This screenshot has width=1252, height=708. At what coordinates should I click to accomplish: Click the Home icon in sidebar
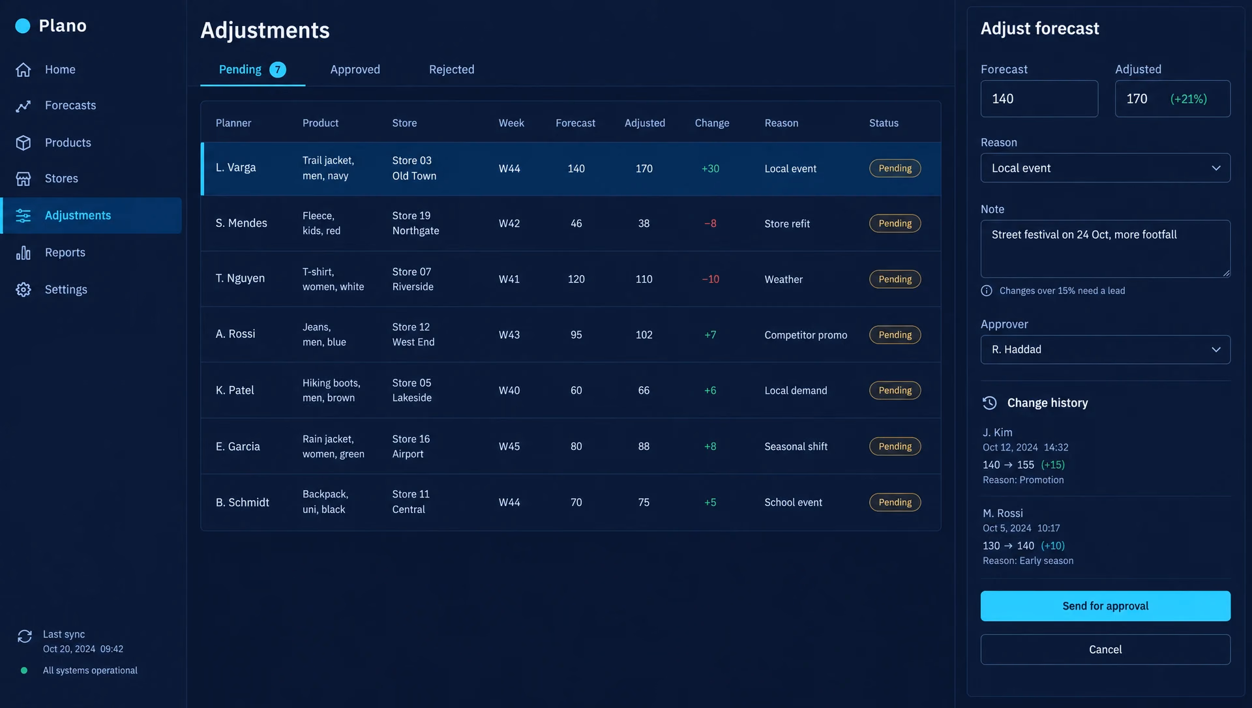pyautogui.click(x=23, y=70)
